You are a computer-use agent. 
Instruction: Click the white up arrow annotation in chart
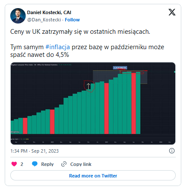(x=88, y=86)
